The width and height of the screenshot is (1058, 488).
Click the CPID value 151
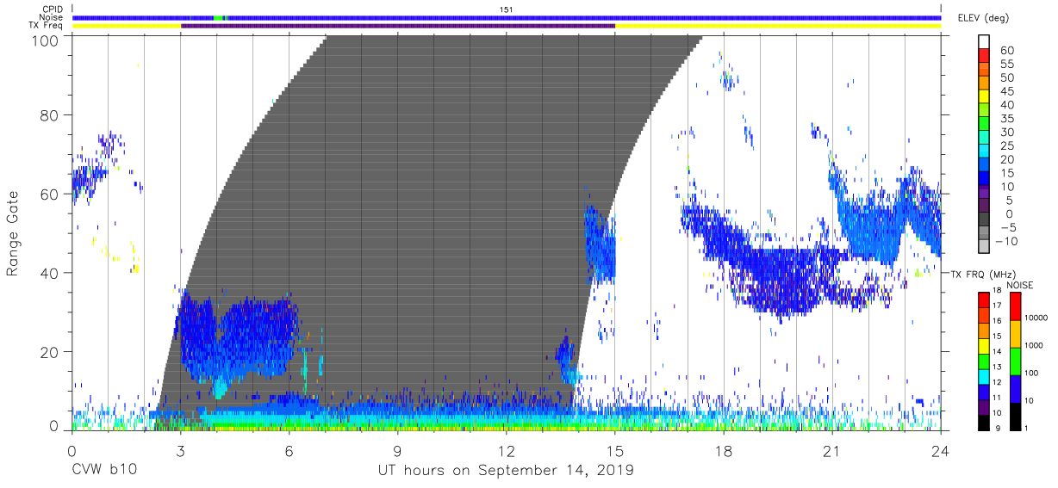(x=507, y=9)
